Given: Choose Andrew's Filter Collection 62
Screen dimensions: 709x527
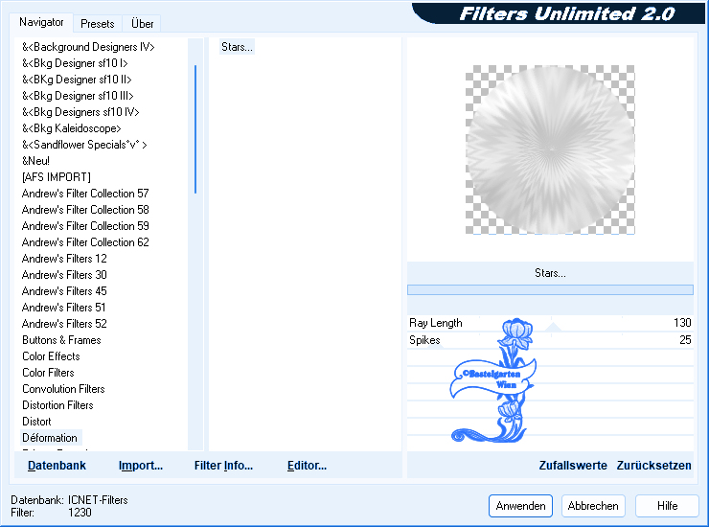Looking at the screenshot, I should (85, 242).
